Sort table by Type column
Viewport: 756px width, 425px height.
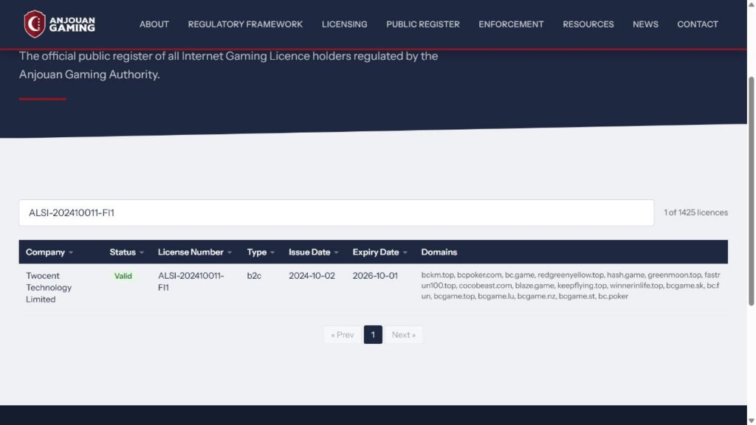(x=261, y=252)
